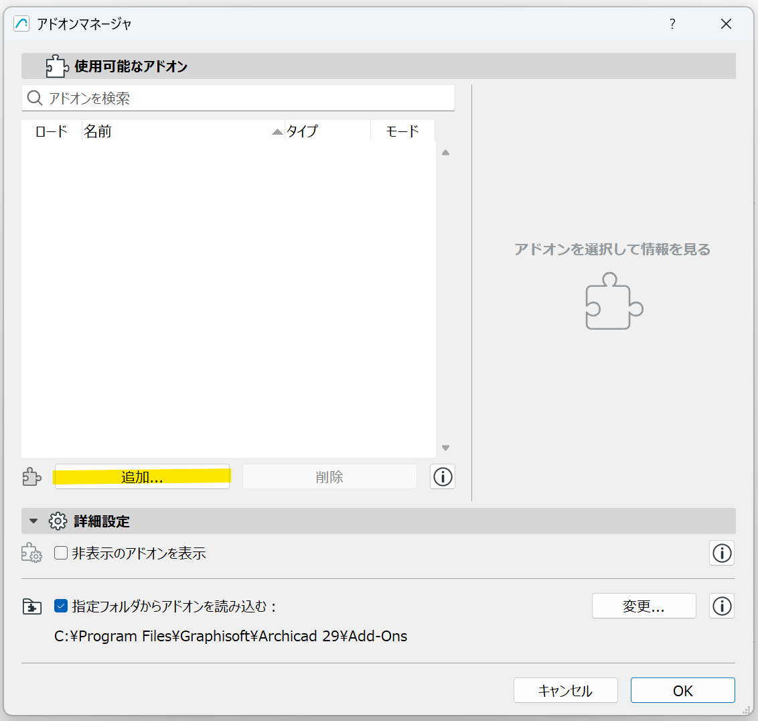Click info icon next to 変更 button
This screenshot has height=721, width=758.
[721, 606]
